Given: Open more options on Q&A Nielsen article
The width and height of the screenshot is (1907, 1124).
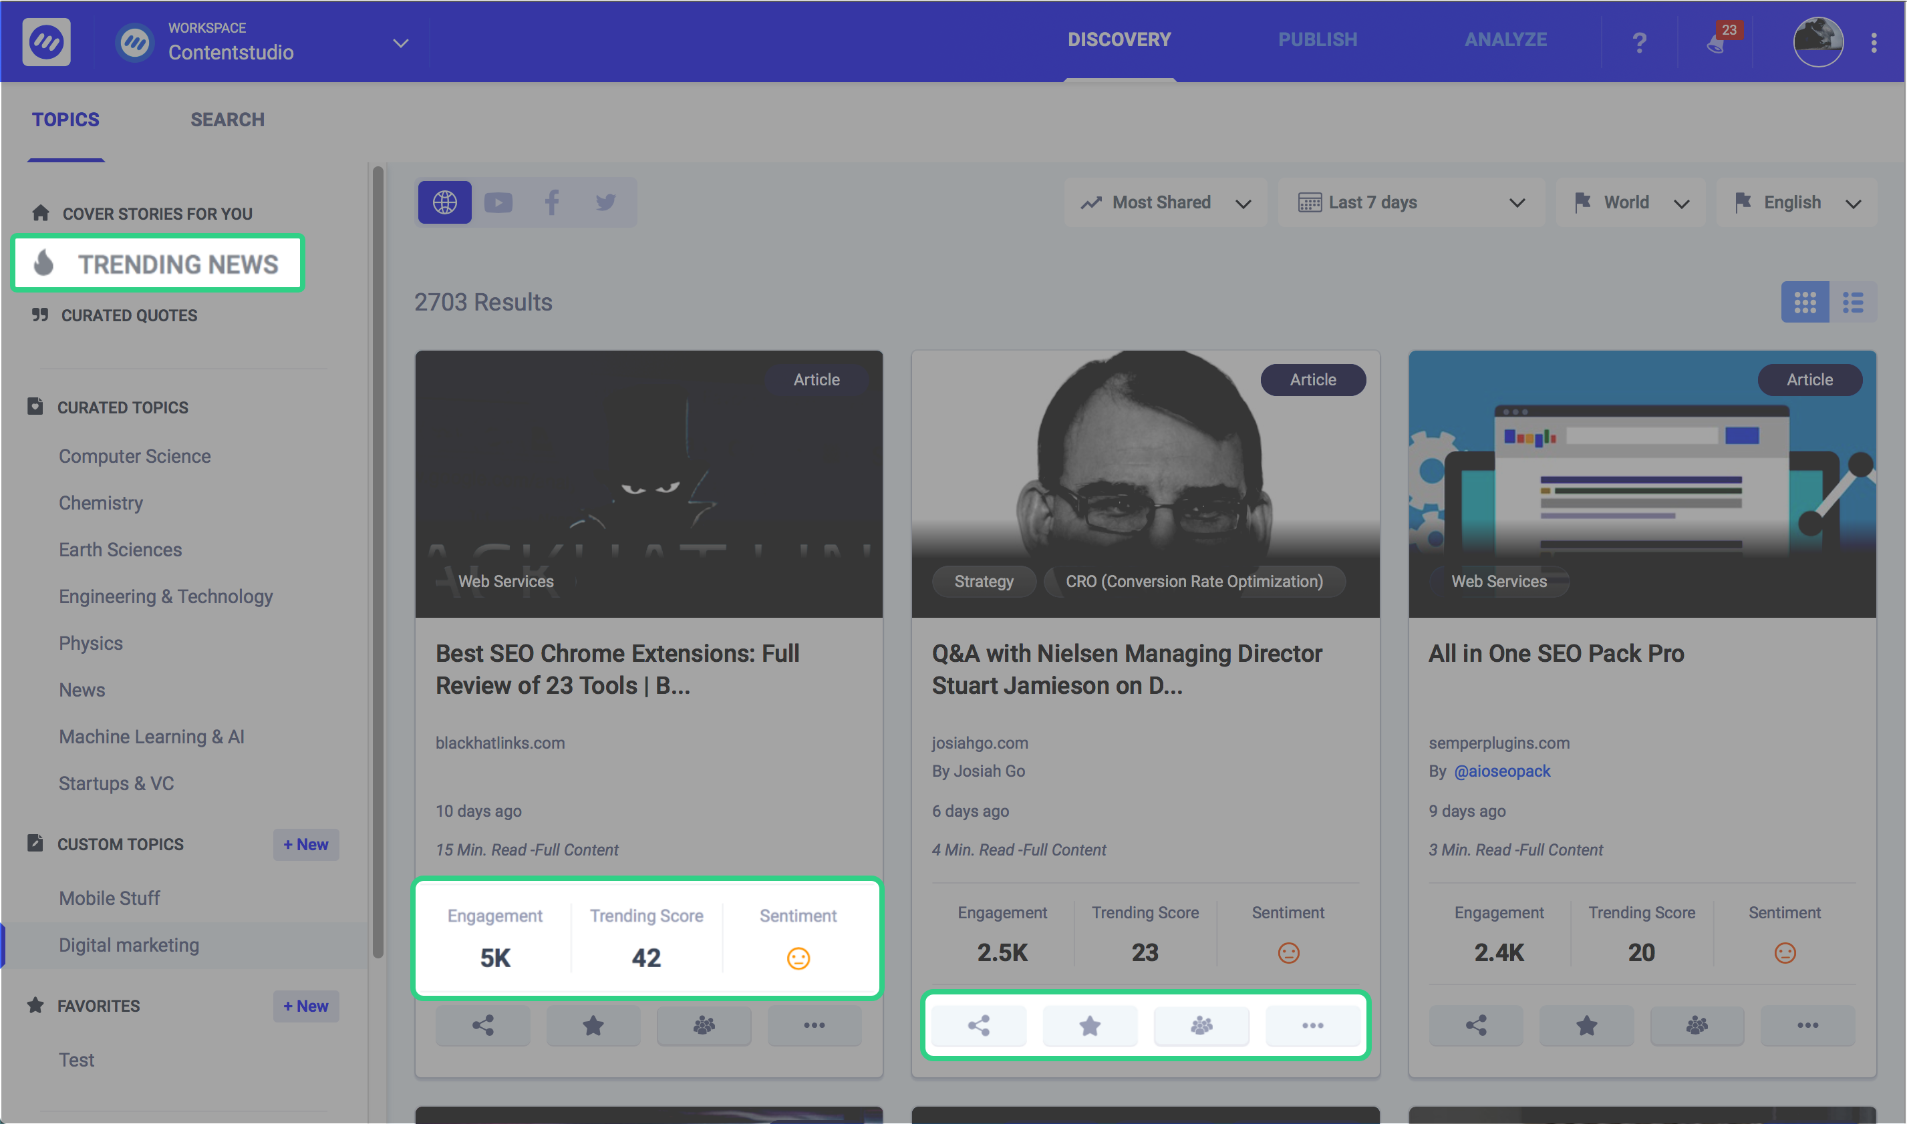Looking at the screenshot, I should click(1313, 1026).
